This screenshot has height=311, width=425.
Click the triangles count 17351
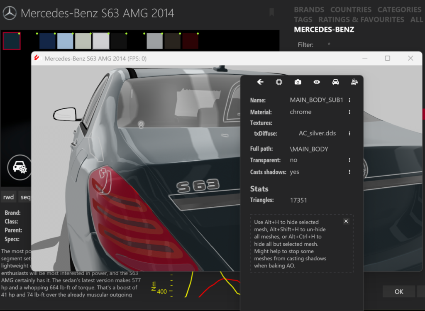(298, 201)
